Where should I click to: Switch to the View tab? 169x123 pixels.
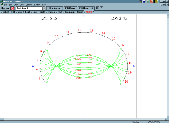tap(20, 12)
